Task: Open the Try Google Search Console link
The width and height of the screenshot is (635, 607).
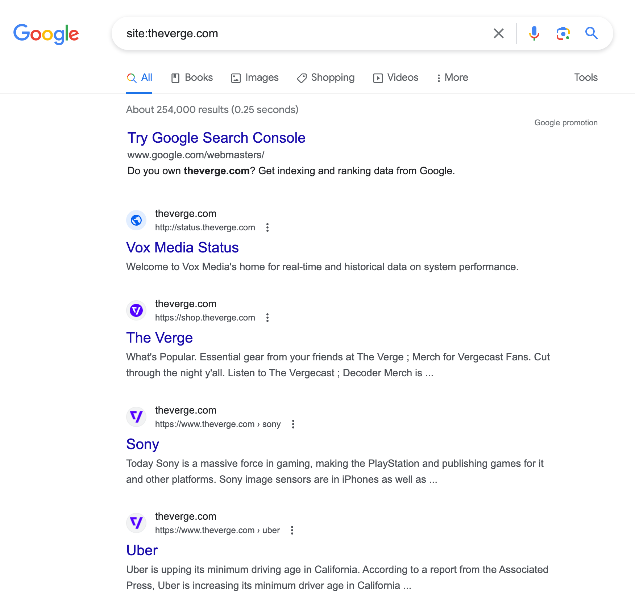Action: (x=216, y=138)
